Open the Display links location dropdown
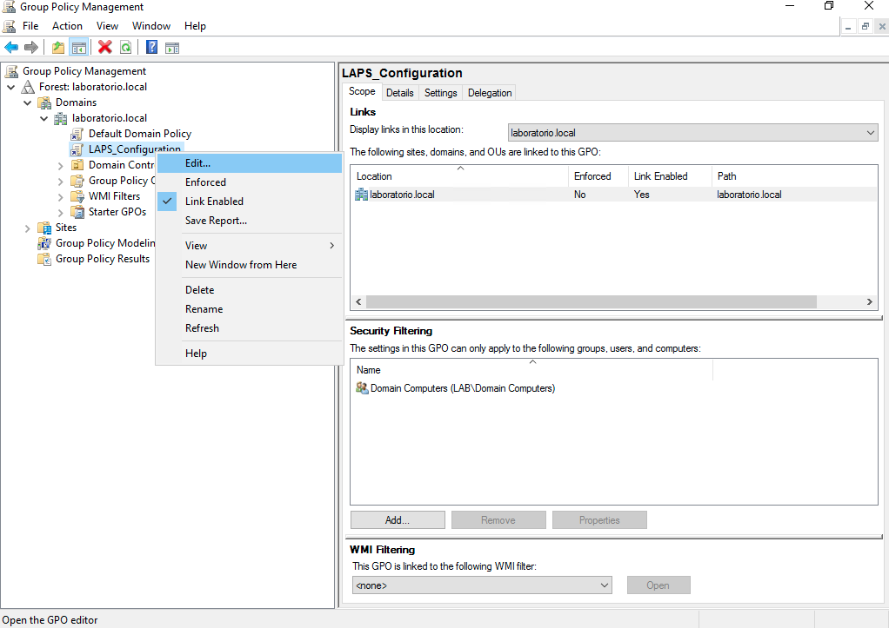The height and width of the screenshot is (628, 889). pos(692,133)
